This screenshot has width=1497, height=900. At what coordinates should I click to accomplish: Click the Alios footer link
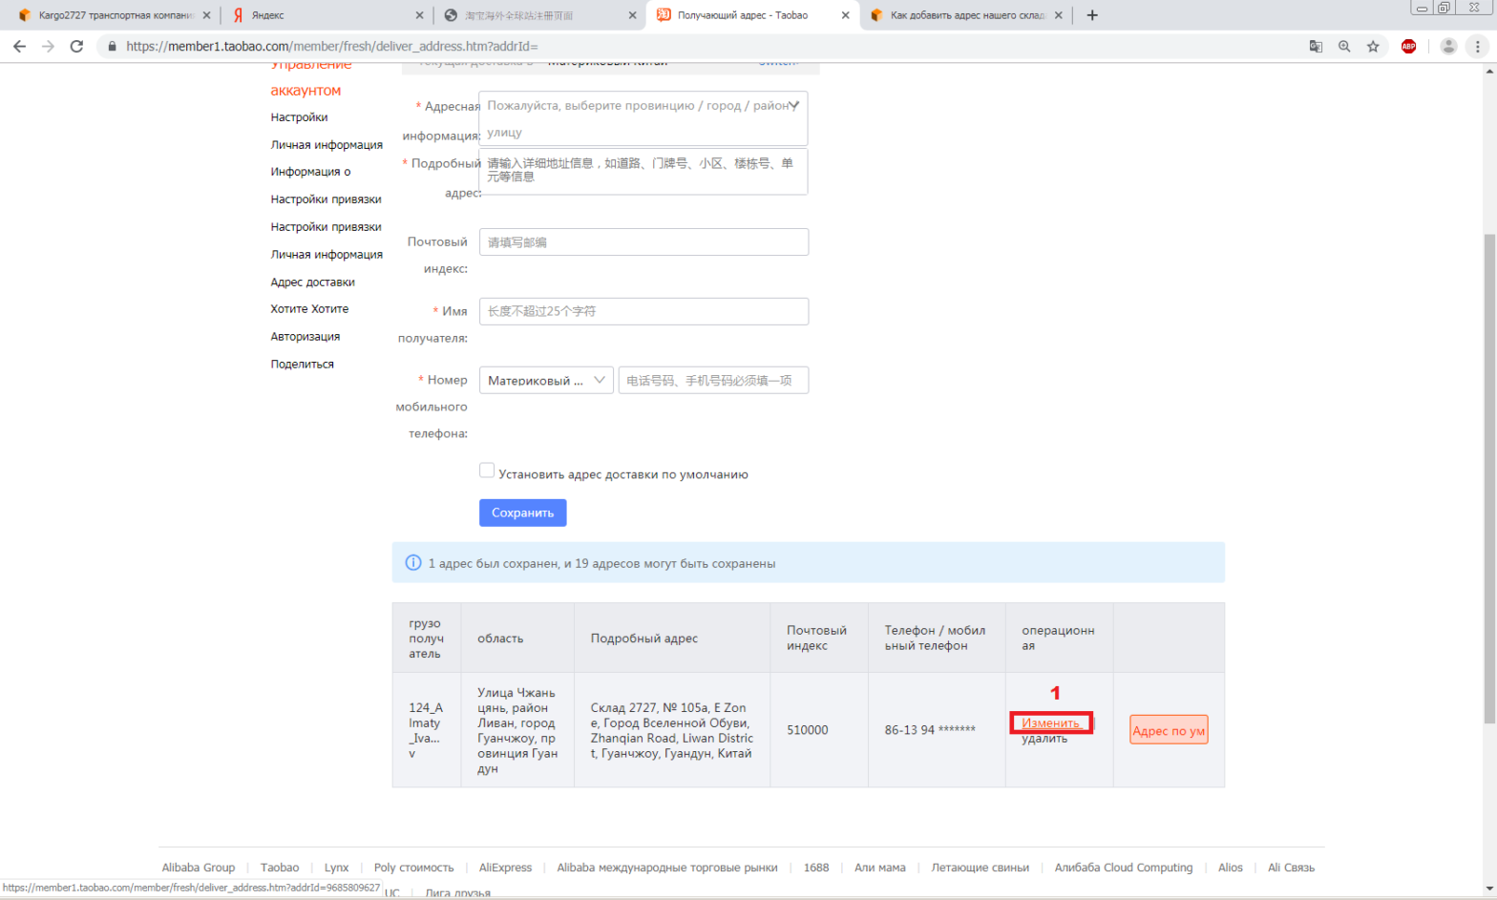click(1231, 868)
